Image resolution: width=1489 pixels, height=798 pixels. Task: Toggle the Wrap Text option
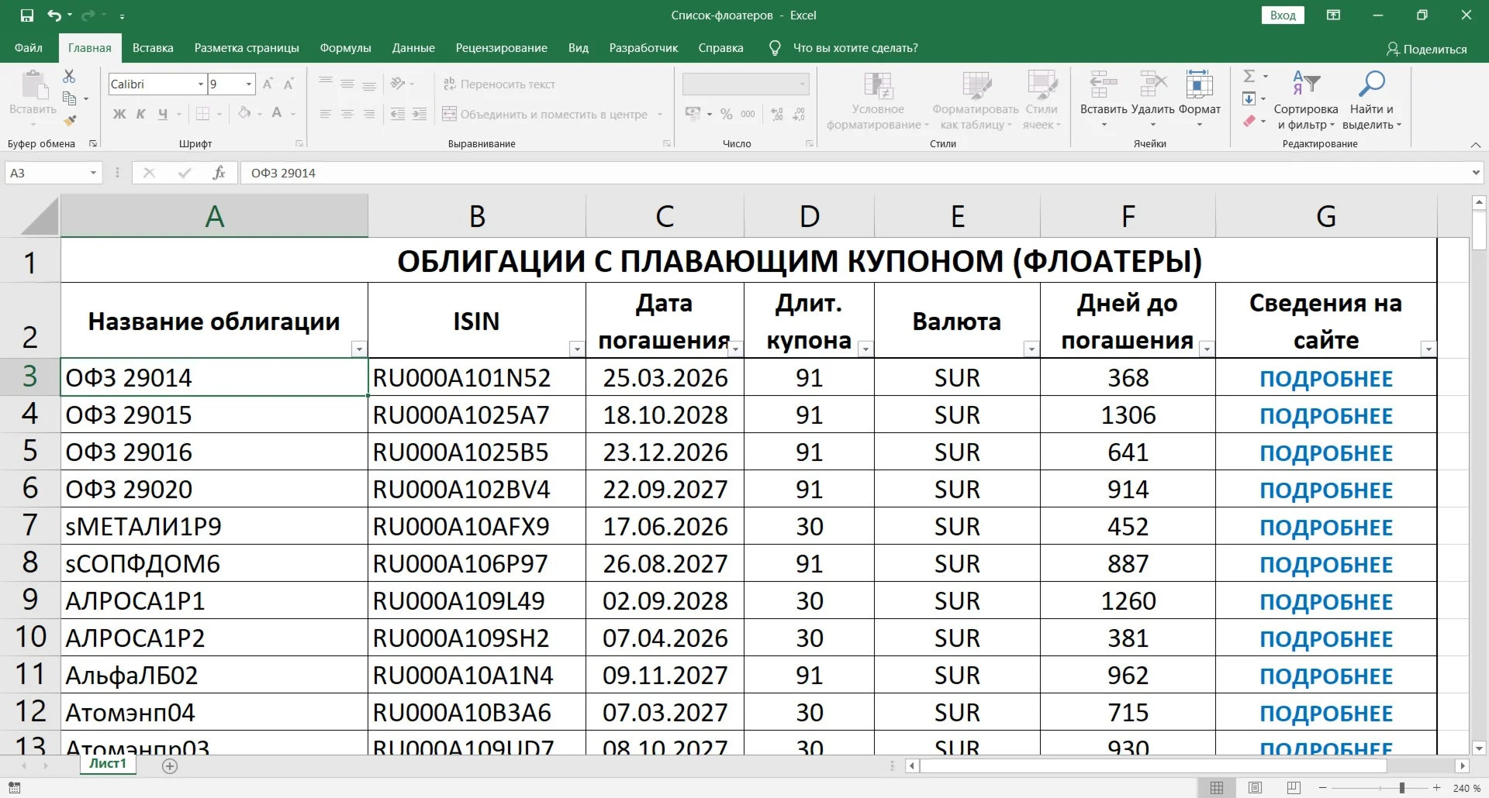499,84
